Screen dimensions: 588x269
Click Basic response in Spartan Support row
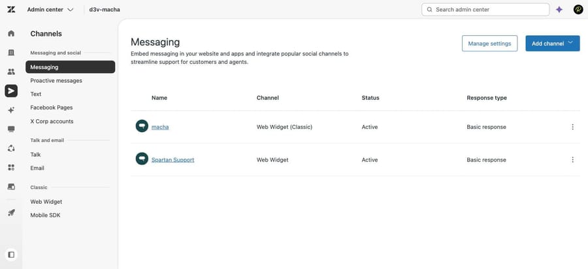coord(486,160)
